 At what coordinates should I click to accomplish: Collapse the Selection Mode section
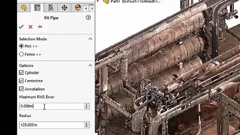tap(90, 39)
